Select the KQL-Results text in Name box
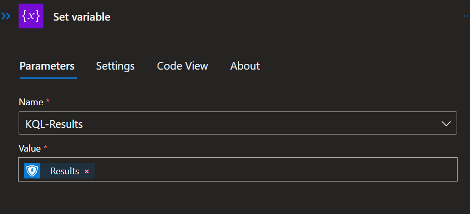This screenshot has height=214, width=470. tap(54, 124)
